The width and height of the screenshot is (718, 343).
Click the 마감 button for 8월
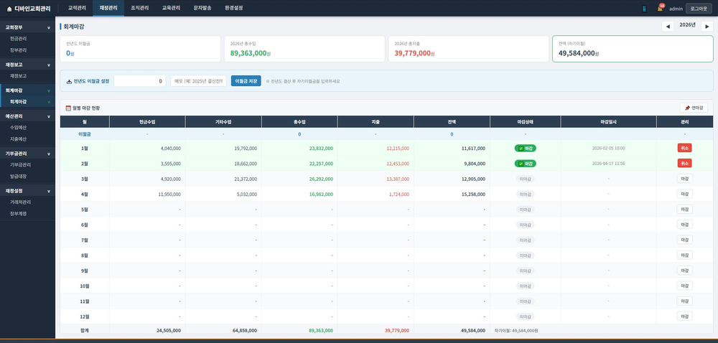(684, 255)
